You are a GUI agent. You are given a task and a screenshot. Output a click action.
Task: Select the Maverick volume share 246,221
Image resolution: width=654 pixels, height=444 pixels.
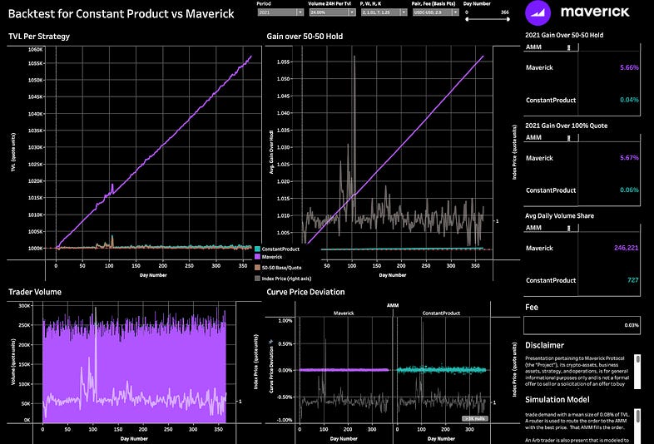point(626,248)
